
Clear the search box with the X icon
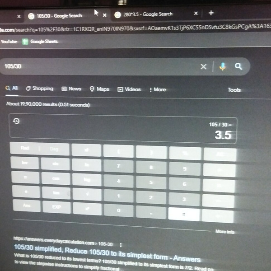pos(203,66)
